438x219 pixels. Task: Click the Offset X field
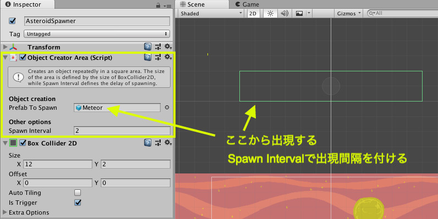click(x=58, y=183)
